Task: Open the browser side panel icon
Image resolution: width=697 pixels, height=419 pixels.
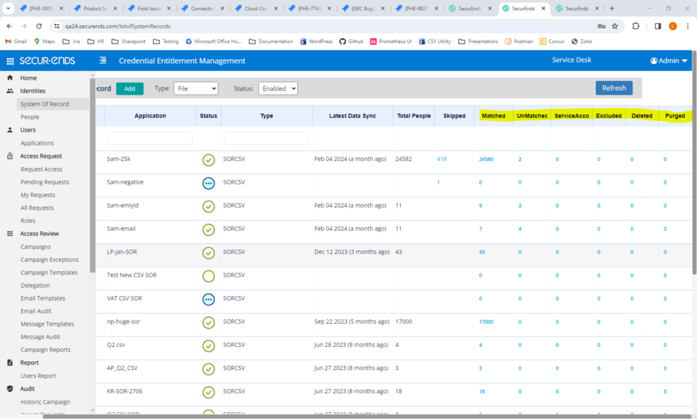Action: click(x=658, y=27)
